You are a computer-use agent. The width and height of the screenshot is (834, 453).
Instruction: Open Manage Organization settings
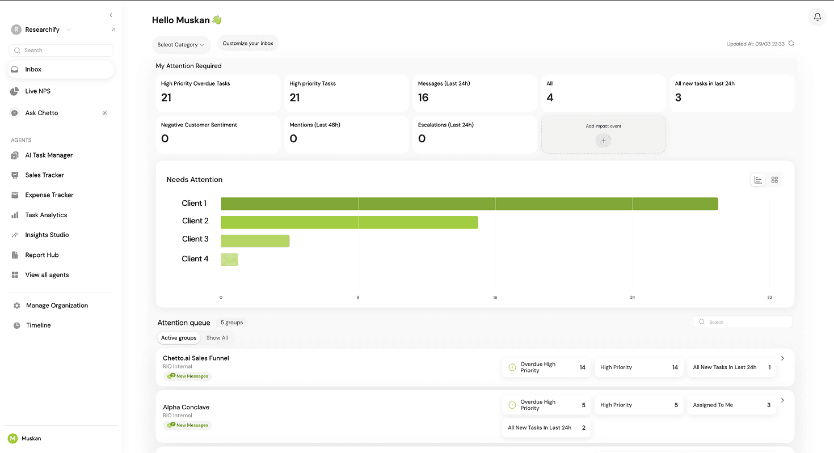point(57,305)
